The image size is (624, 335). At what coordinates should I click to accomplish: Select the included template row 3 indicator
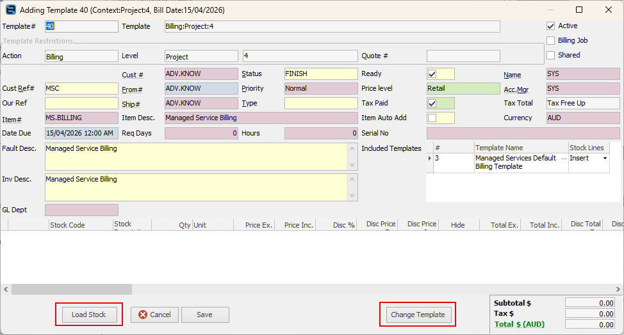pyautogui.click(x=429, y=158)
